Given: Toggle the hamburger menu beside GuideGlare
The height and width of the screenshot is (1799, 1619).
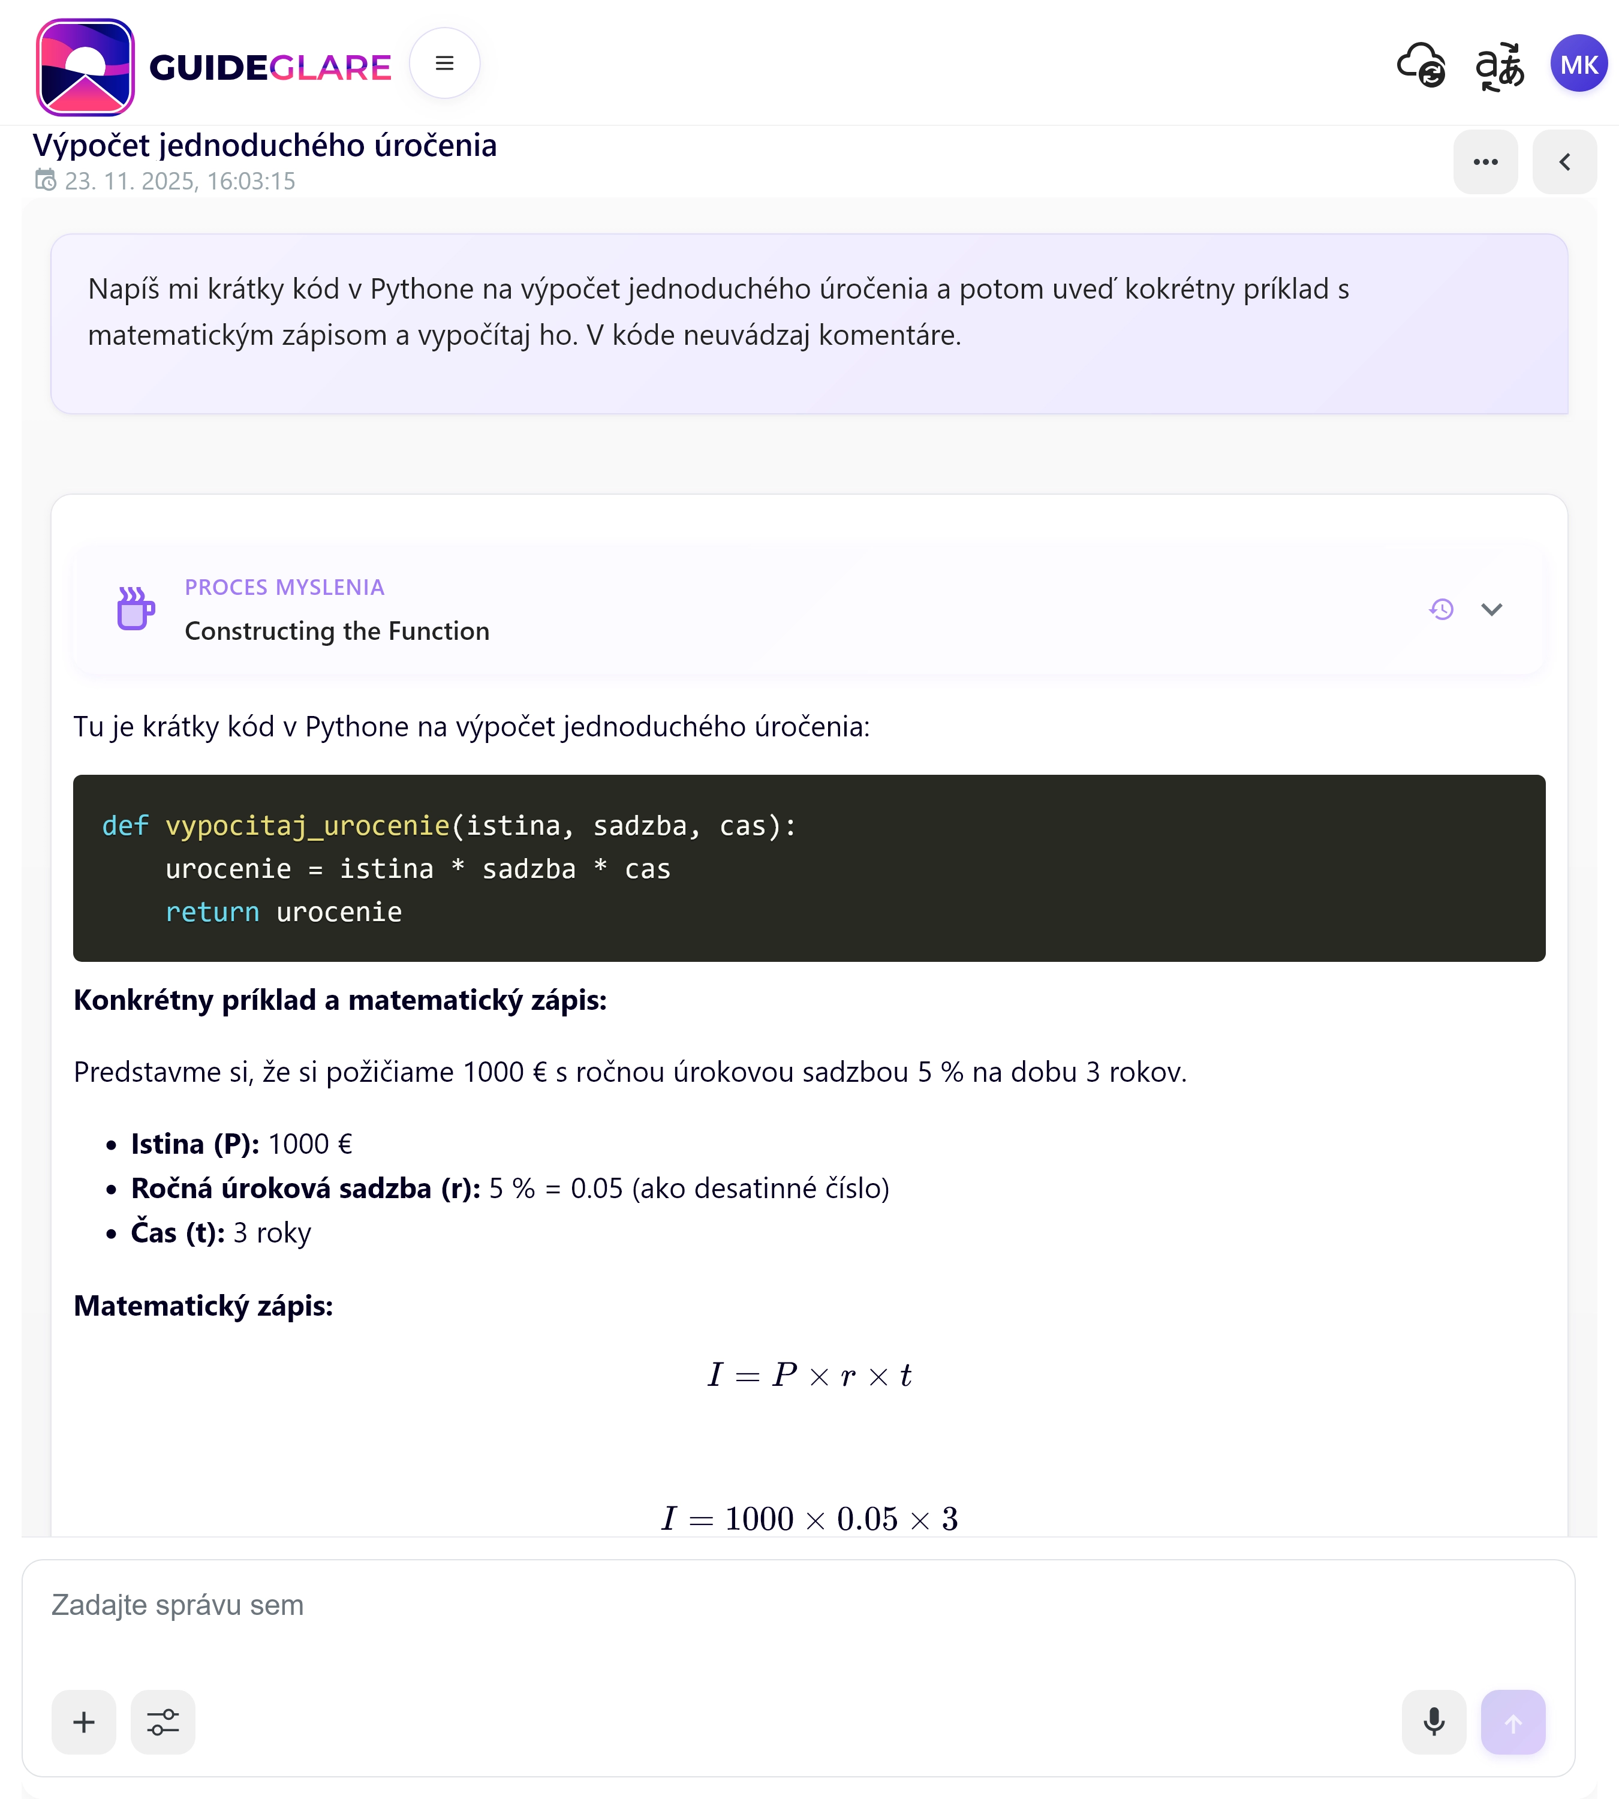Looking at the screenshot, I should 445,63.
